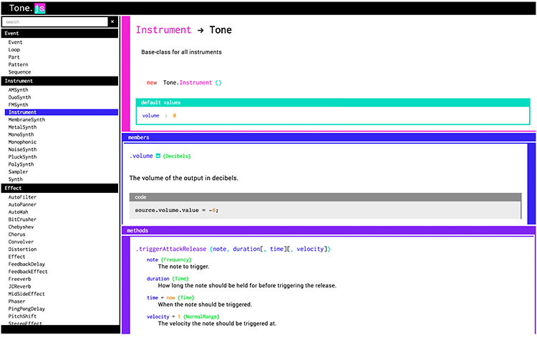Select AMSynth in the sidebar

pyautogui.click(x=18, y=90)
